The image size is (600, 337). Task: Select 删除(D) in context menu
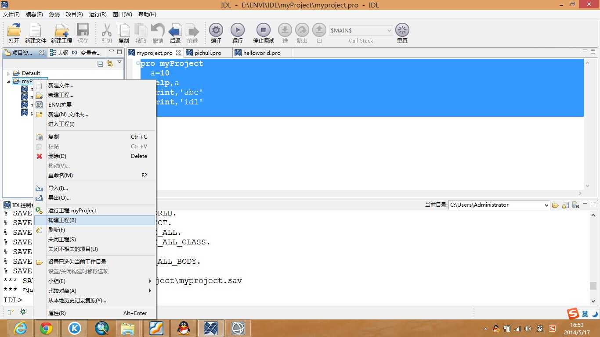pyautogui.click(x=95, y=156)
